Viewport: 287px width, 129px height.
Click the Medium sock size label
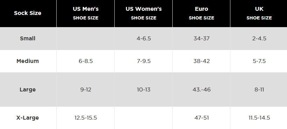[x=28, y=61]
